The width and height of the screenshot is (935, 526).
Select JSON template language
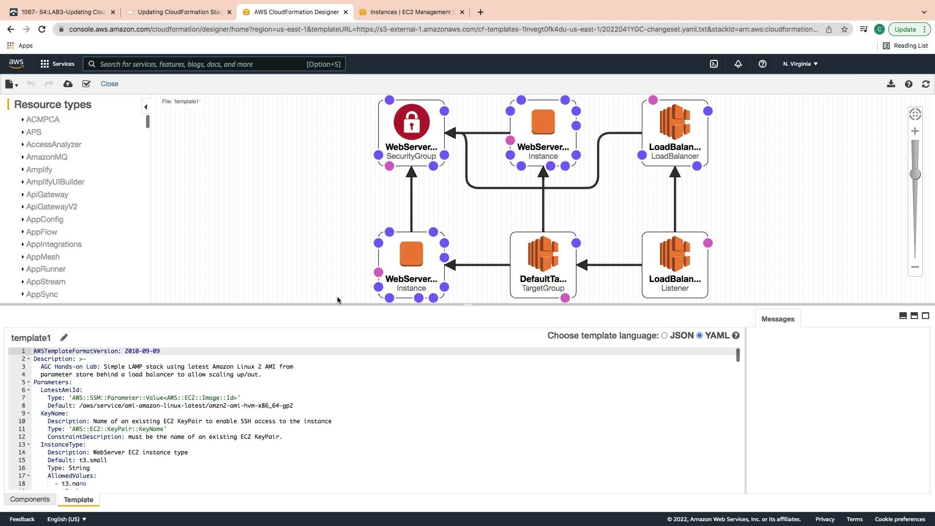pyautogui.click(x=664, y=336)
